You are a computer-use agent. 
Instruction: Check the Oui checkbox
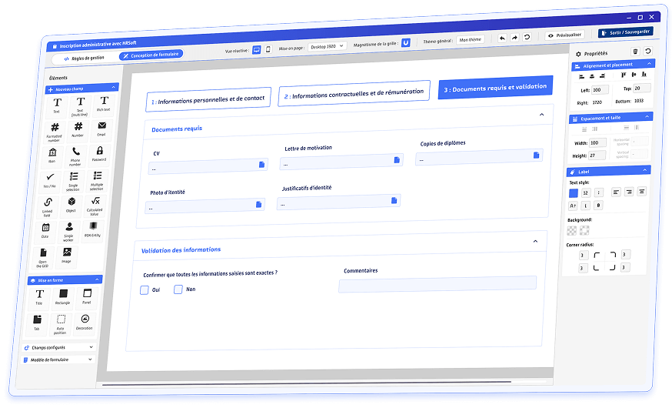pyautogui.click(x=145, y=290)
